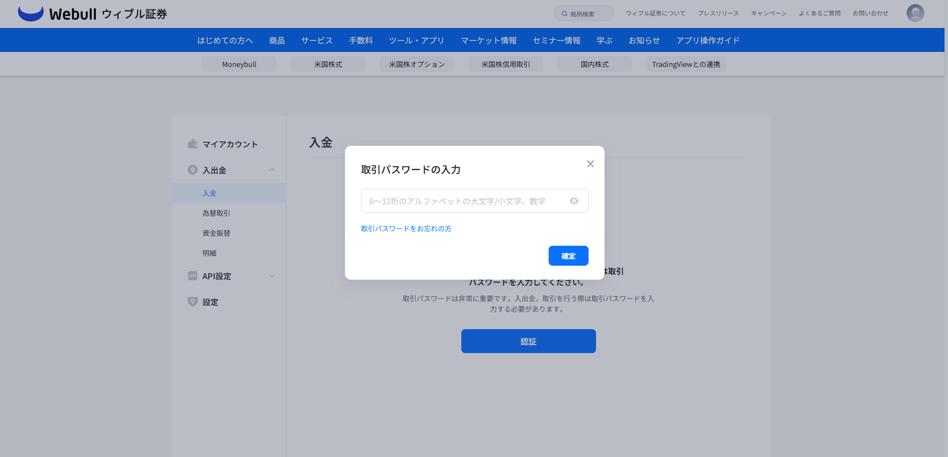
Task: Collapse the 入出金 section chevron
Action: point(272,170)
